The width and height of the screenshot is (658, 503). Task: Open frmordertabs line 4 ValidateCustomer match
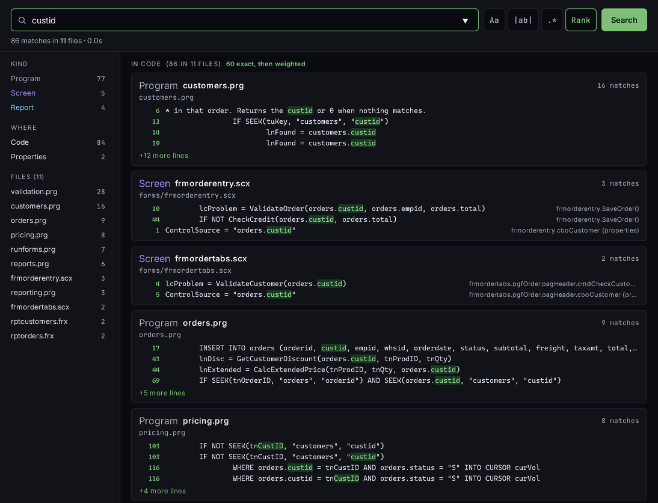[x=389, y=284]
